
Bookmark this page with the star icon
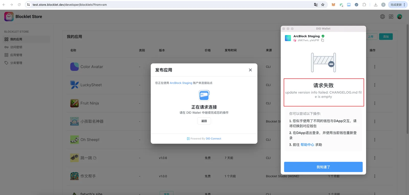[x=323, y=5]
